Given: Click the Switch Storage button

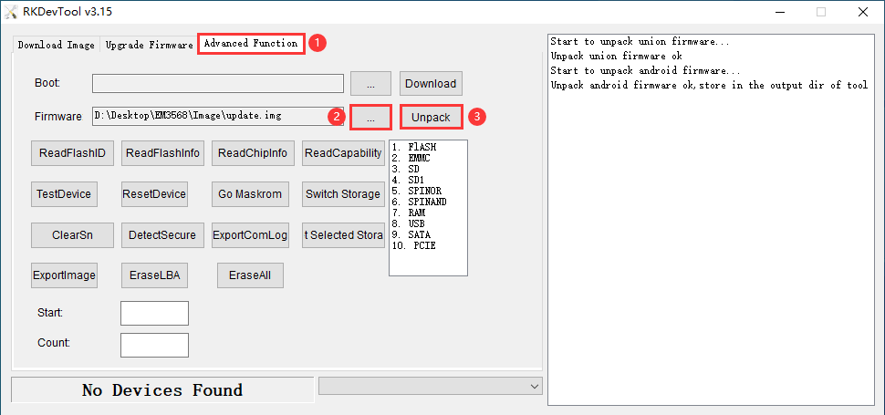Looking at the screenshot, I should pos(342,193).
